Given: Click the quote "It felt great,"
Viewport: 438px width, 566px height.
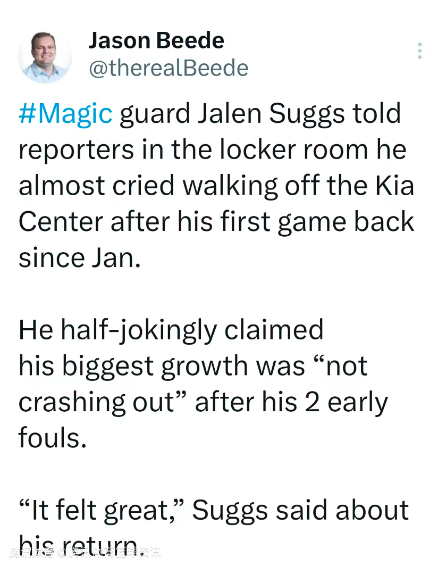Looking at the screenshot, I should point(101,510).
